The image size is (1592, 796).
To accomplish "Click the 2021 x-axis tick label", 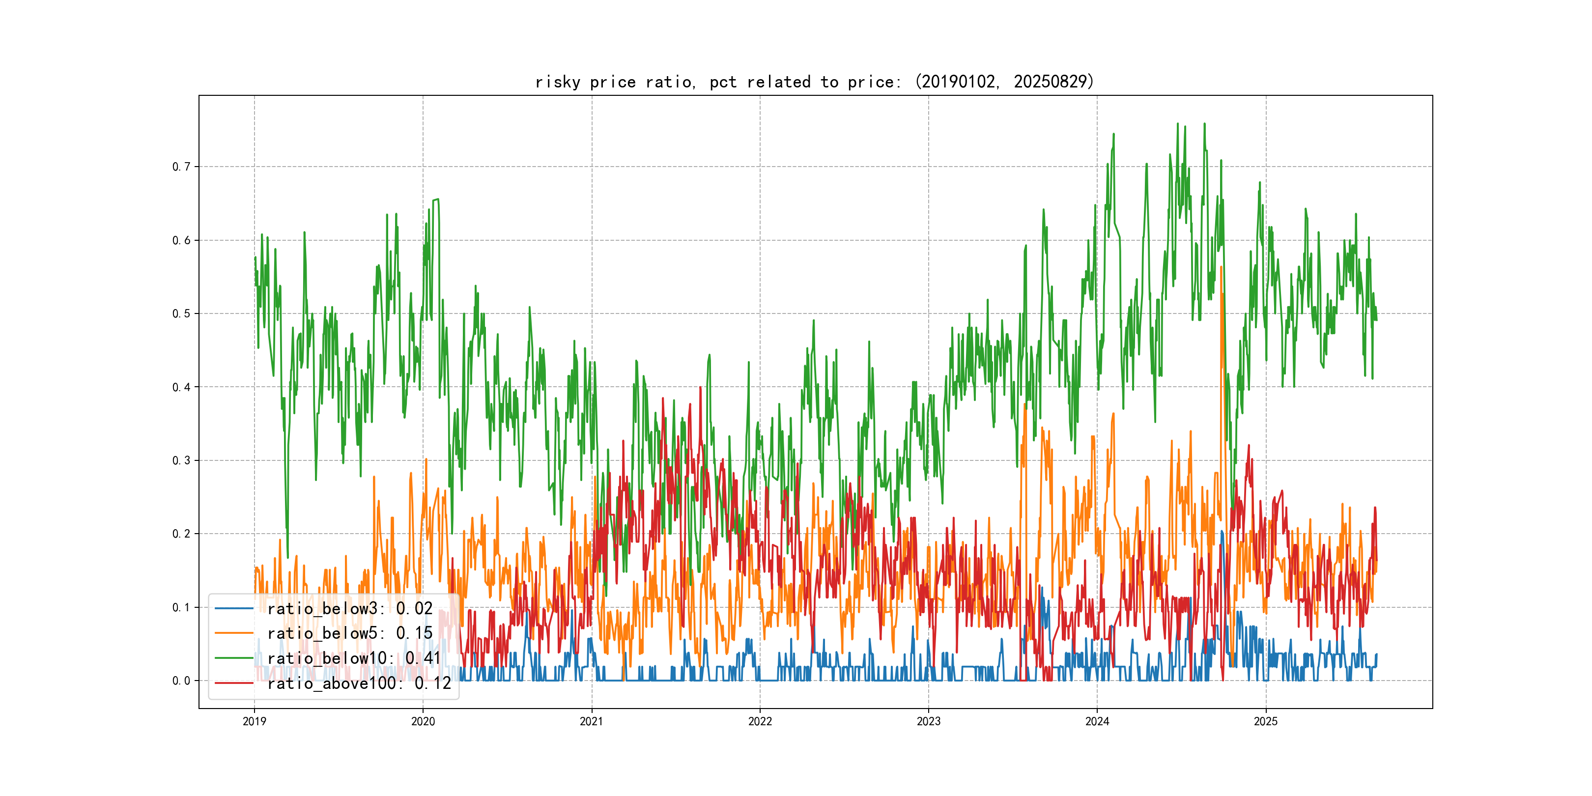I will [592, 721].
